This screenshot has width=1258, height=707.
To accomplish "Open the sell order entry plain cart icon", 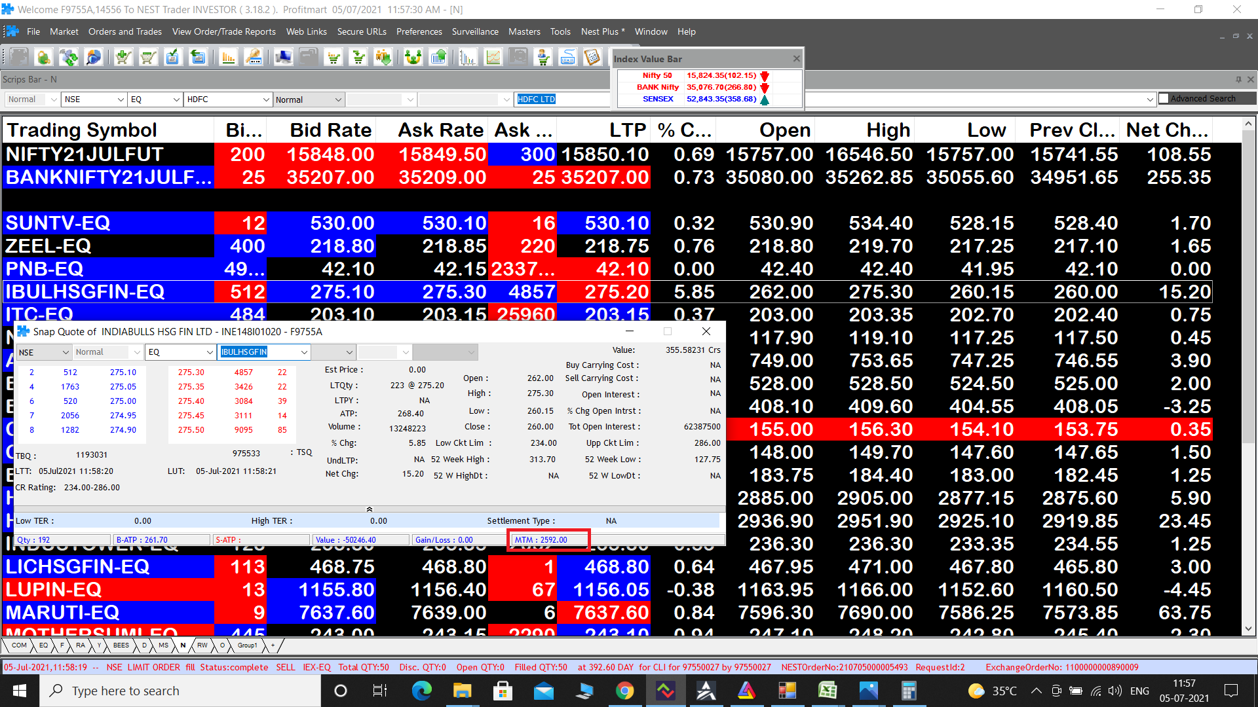I will tap(148, 58).
